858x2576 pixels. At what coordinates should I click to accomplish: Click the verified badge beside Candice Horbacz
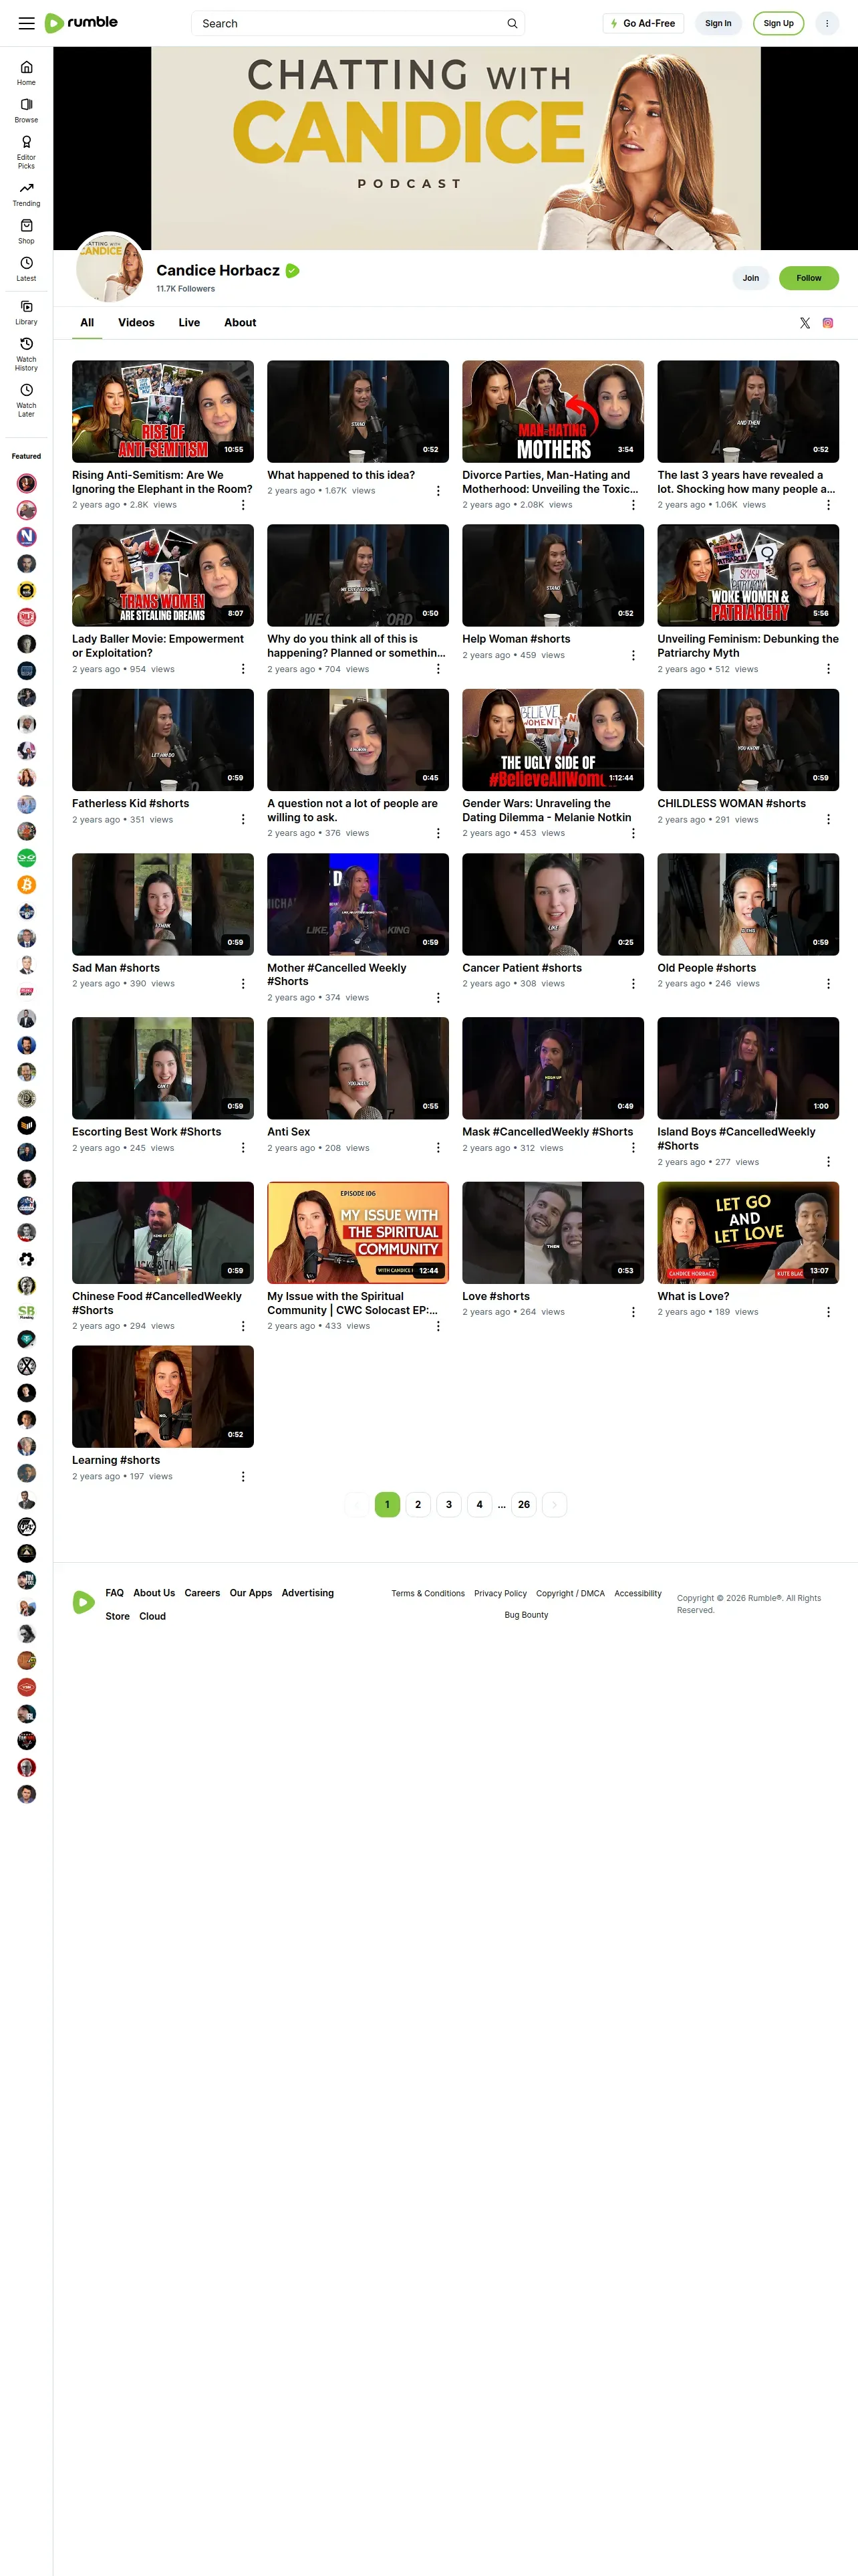(x=293, y=270)
